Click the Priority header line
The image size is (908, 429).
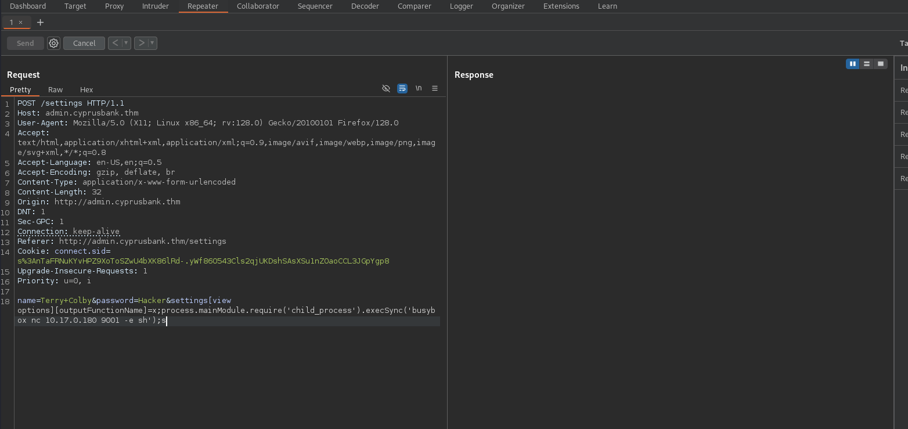[55, 281]
